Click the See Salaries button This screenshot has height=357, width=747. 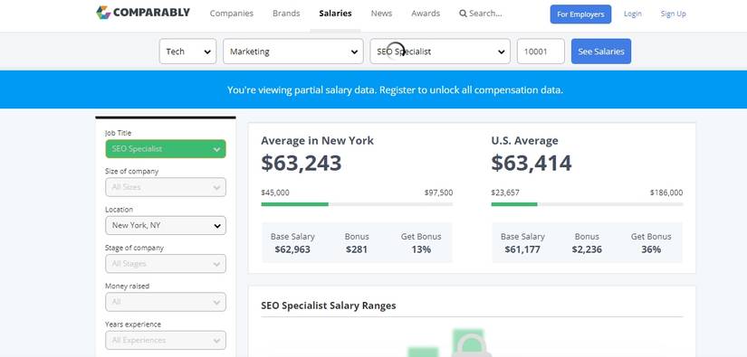point(601,52)
